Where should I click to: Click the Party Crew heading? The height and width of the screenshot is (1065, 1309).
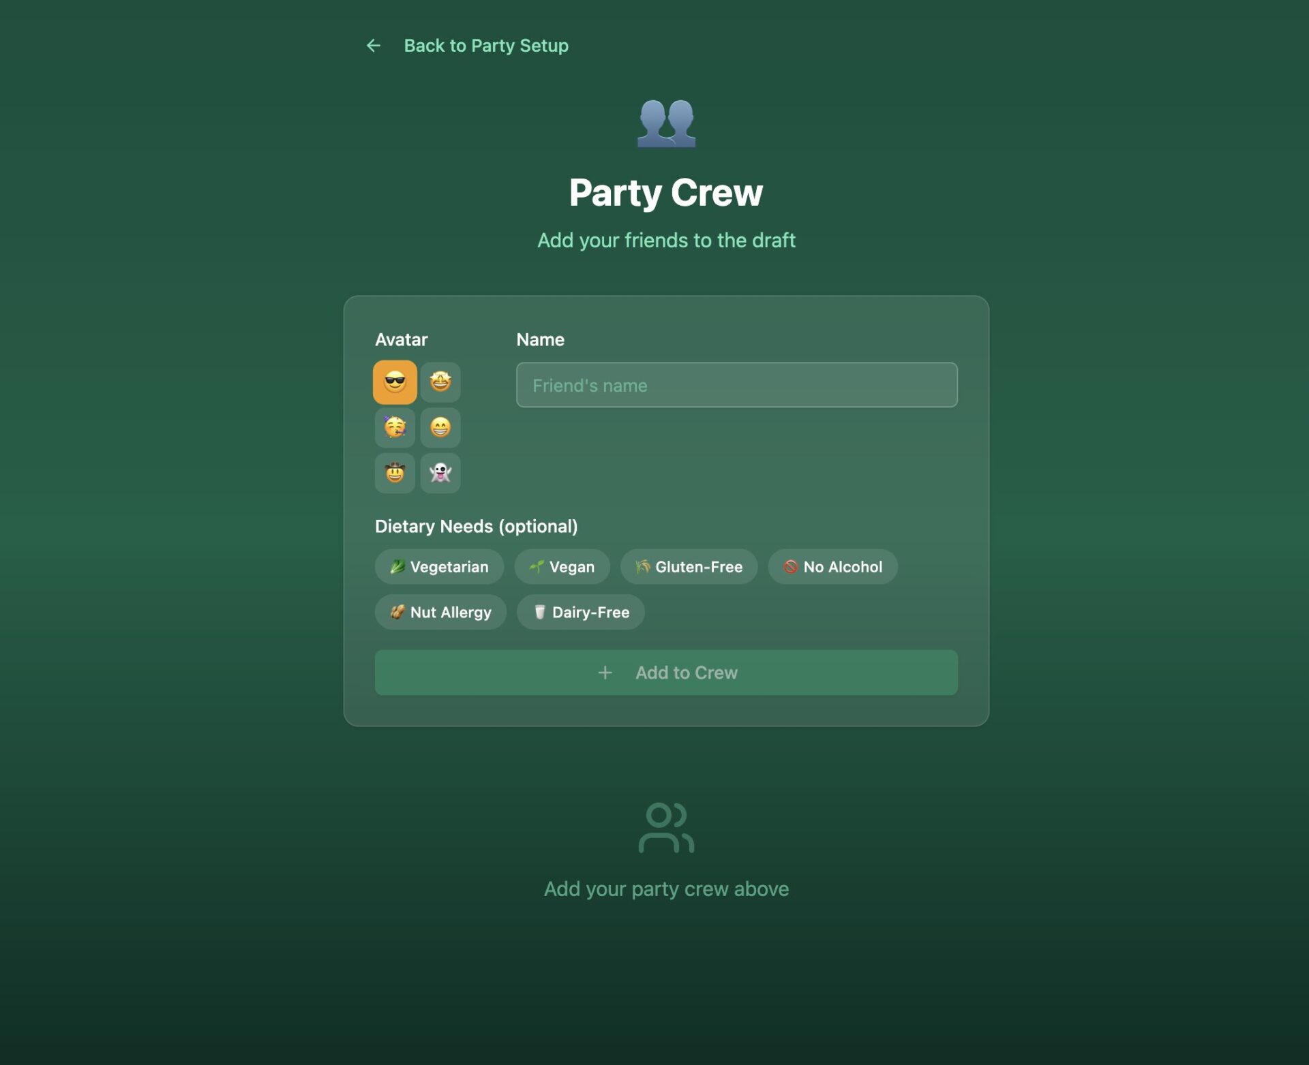(x=666, y=193)
